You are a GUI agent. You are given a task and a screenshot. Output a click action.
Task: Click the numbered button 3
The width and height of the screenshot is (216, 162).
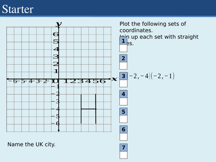click(123, 76)
